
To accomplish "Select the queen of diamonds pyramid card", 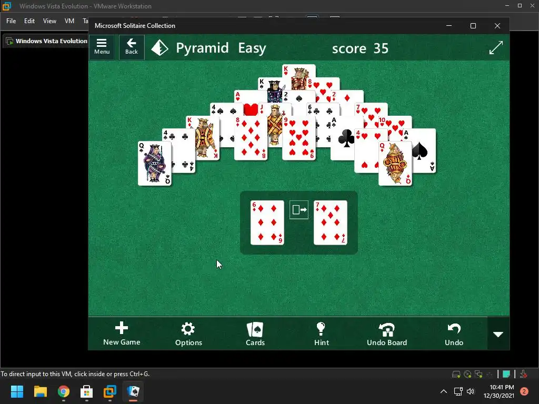I will [x=395, y=164].
